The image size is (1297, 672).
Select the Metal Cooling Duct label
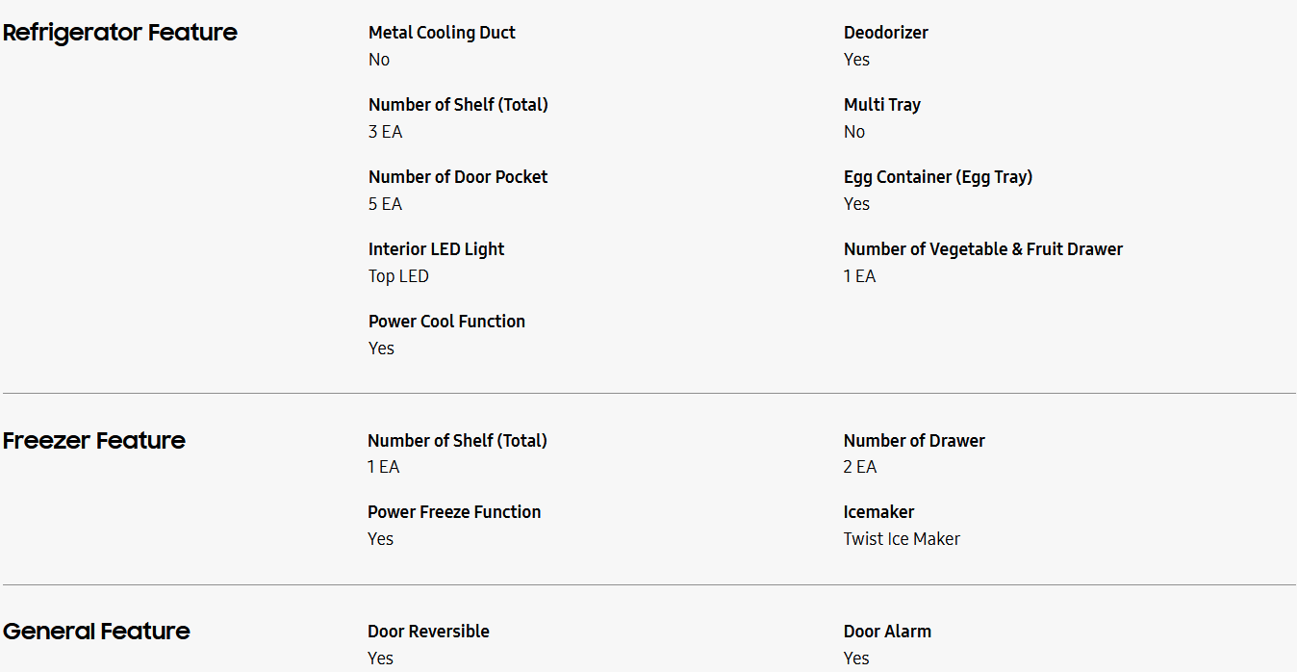[x=442, y=33]
